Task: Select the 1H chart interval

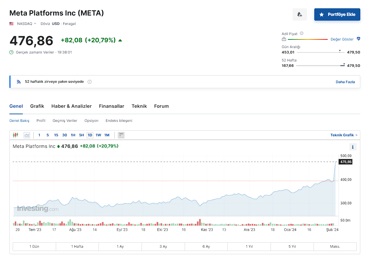Action: coord(73,135)
